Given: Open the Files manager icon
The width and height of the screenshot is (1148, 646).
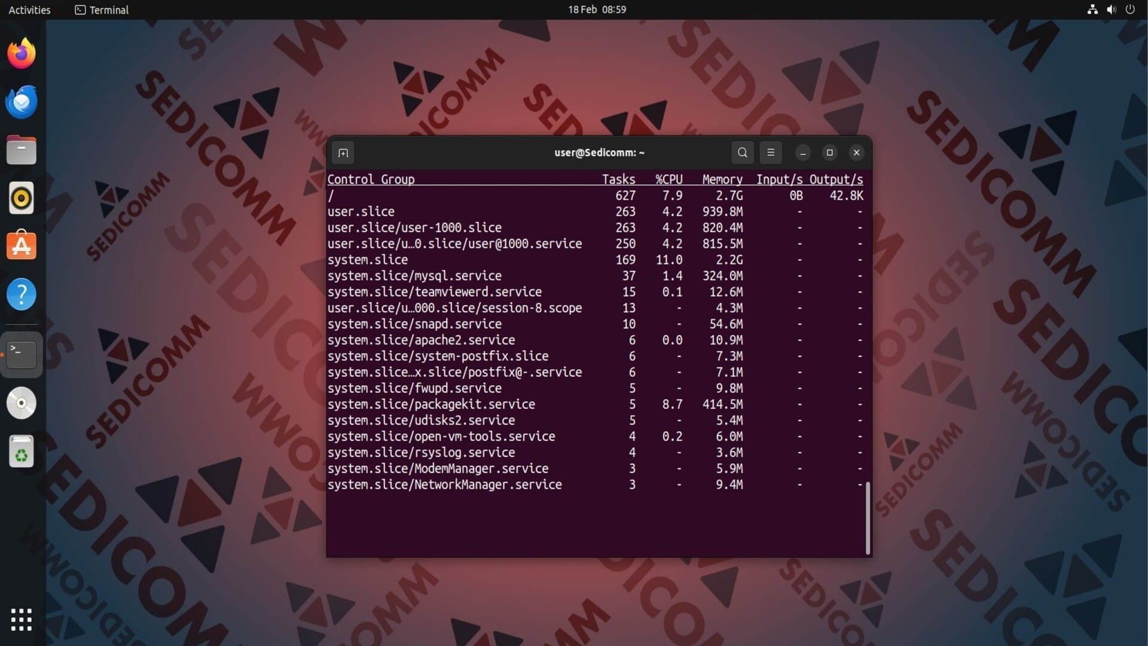Looking at the screenshot, I should pos(22,150).
